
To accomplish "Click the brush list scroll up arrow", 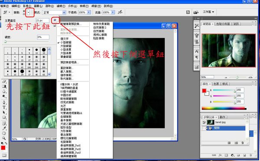I will click(x=49, y=49).
